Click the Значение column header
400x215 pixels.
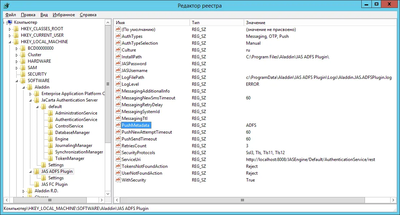pos(320,23)
